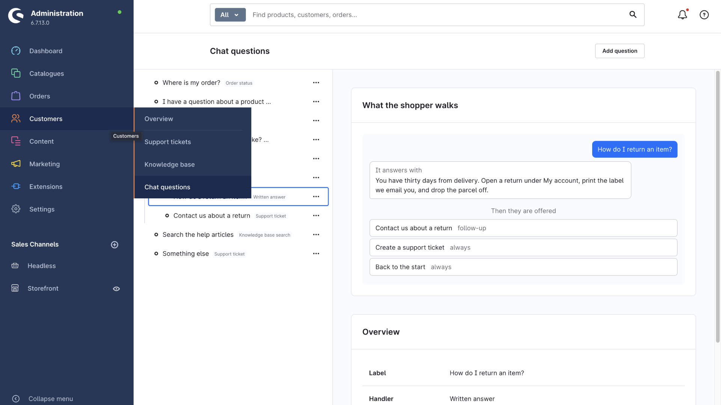Select Chat questions in the flyout
The height and width of the screenshot is (405, 721).
[x=193, y=187]
